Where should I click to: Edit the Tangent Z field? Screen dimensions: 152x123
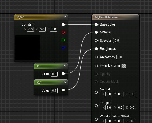pyautogui.click(x=132, y=108)
